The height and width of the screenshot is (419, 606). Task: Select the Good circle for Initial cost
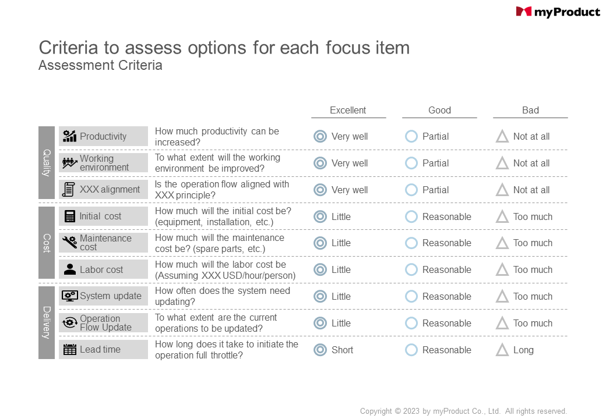(411, 216)
